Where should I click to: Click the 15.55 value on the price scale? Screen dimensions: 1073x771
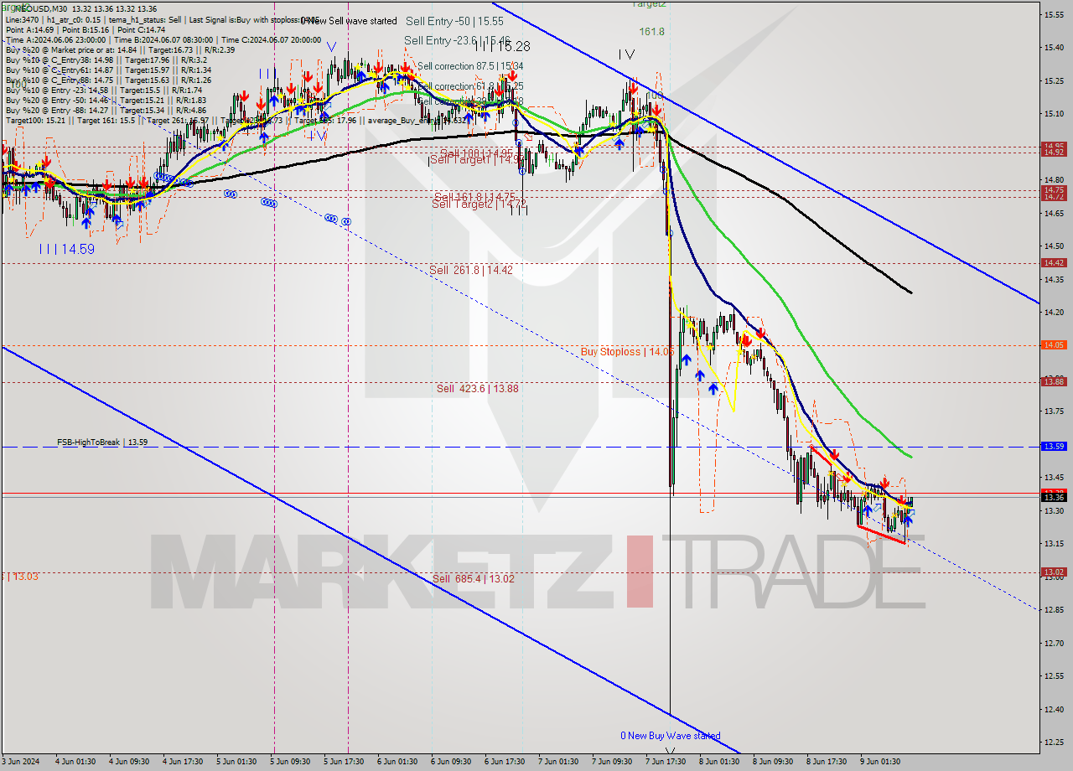coord(1054,14)
